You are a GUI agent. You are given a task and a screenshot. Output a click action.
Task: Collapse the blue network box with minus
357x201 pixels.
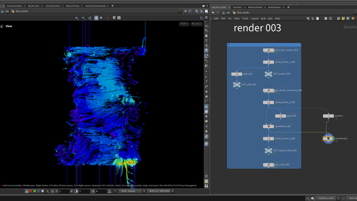coord(229,45)
